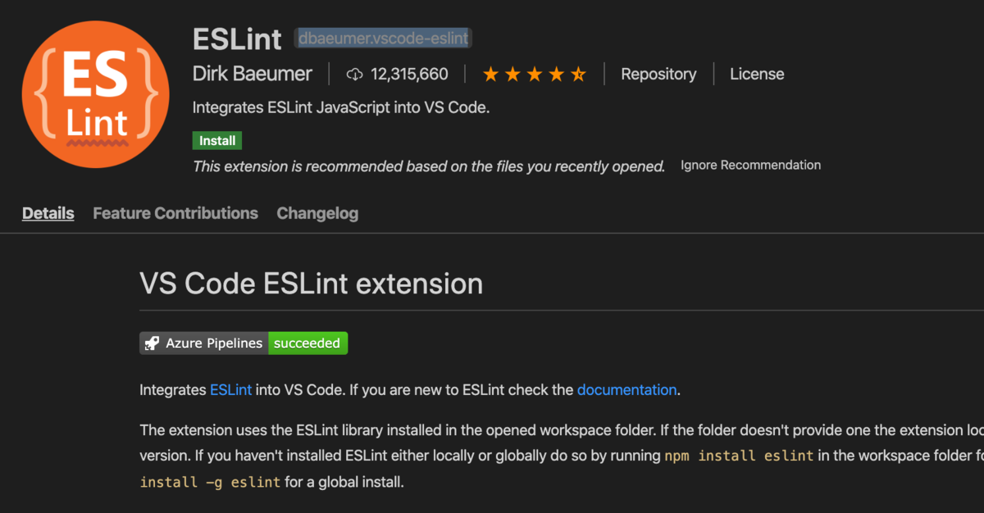Viewport: 984px width, 513px height.
Task: Open the ESLint link in the description
Action: (230, 389)
